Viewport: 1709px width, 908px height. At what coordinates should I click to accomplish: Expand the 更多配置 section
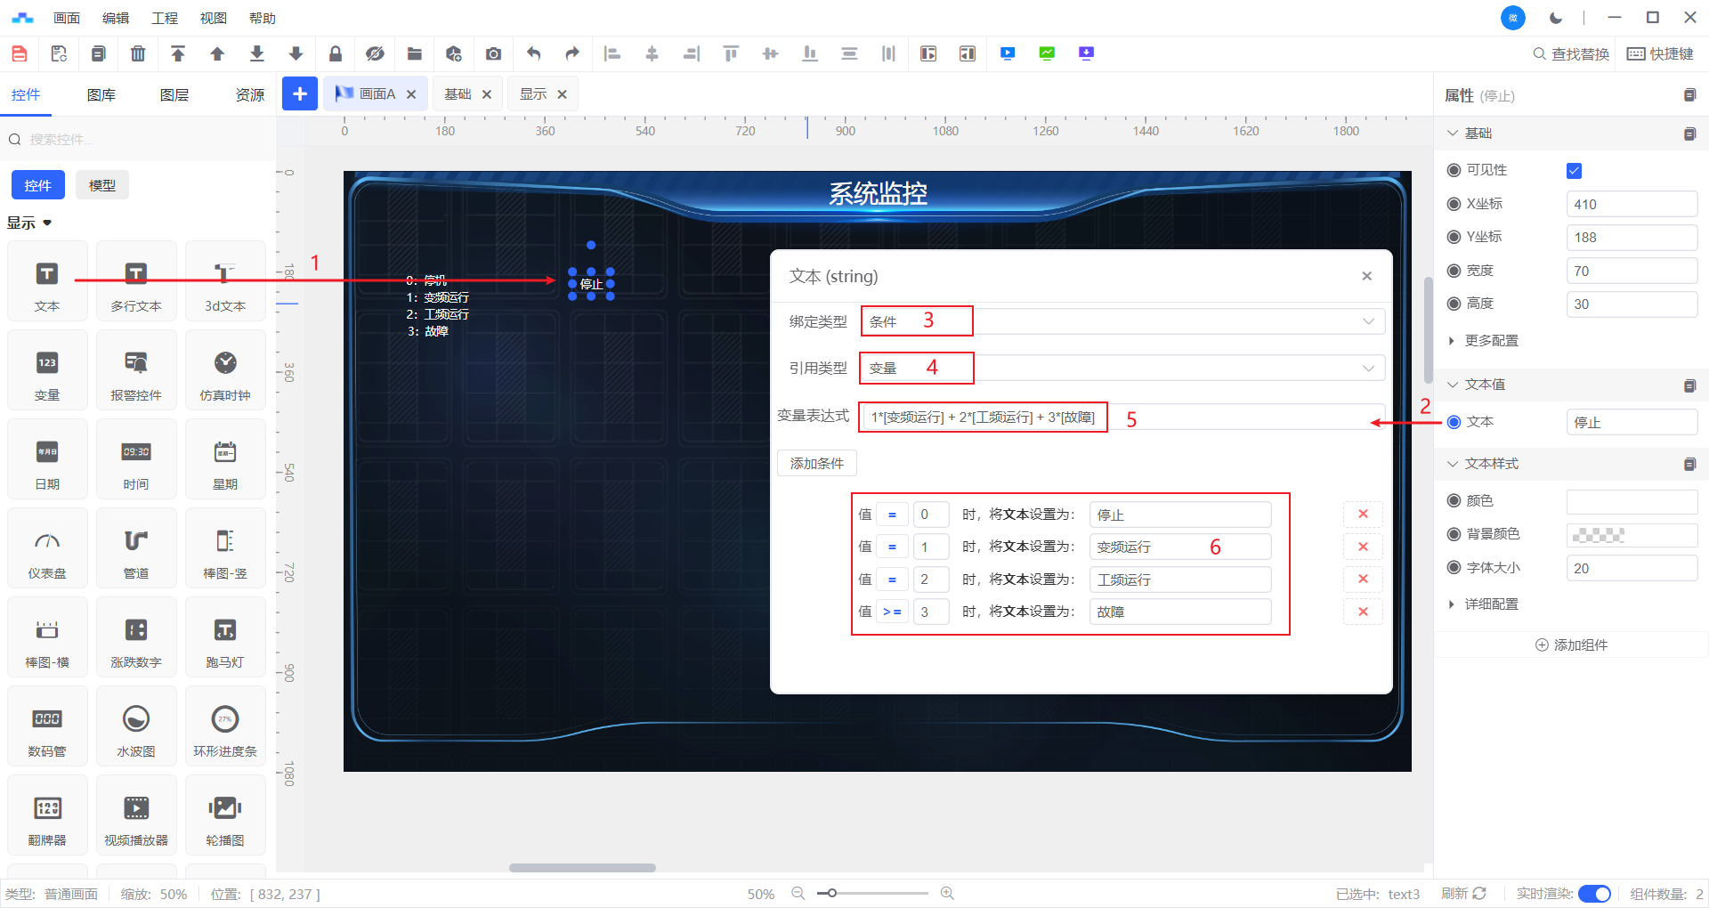pos(1491,341)
